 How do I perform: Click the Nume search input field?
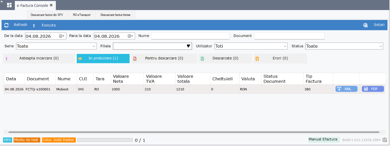(190, 36)
